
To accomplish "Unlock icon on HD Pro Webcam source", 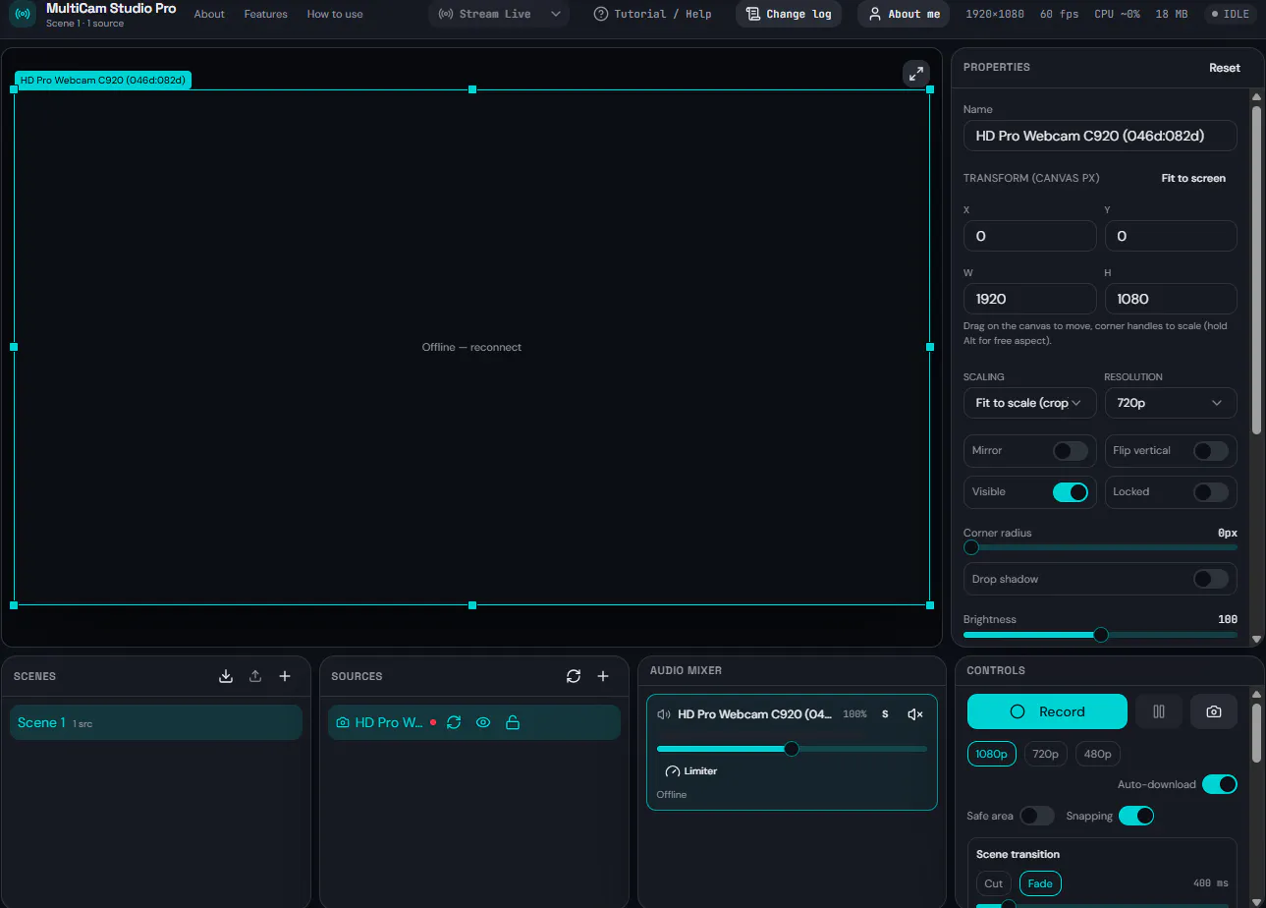I will [512, 722].
